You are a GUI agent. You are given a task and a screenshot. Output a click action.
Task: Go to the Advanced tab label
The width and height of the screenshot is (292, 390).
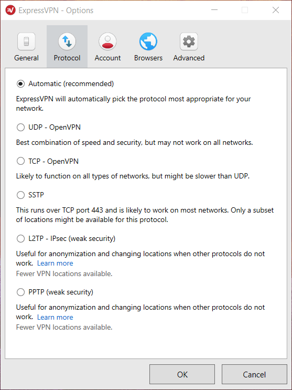(189, 58)
